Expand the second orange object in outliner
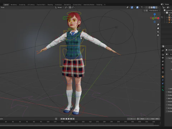 167,20
